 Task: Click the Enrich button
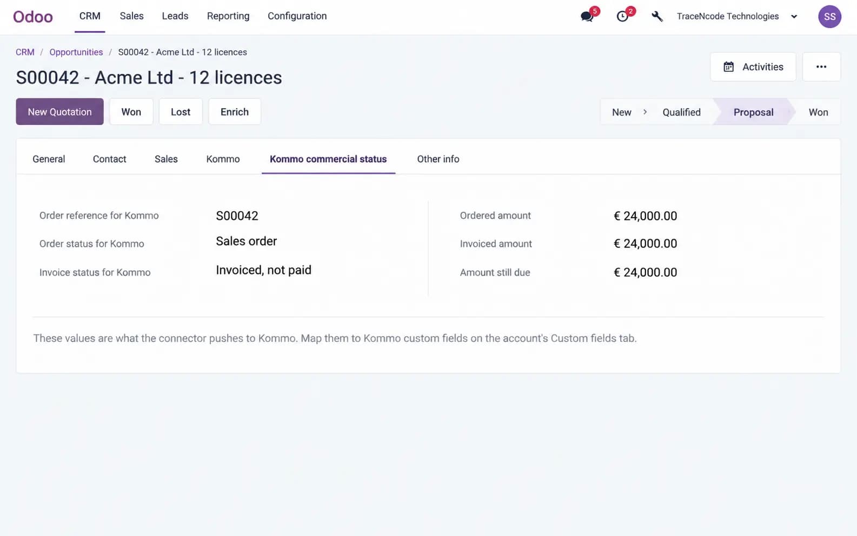(235, 112)
